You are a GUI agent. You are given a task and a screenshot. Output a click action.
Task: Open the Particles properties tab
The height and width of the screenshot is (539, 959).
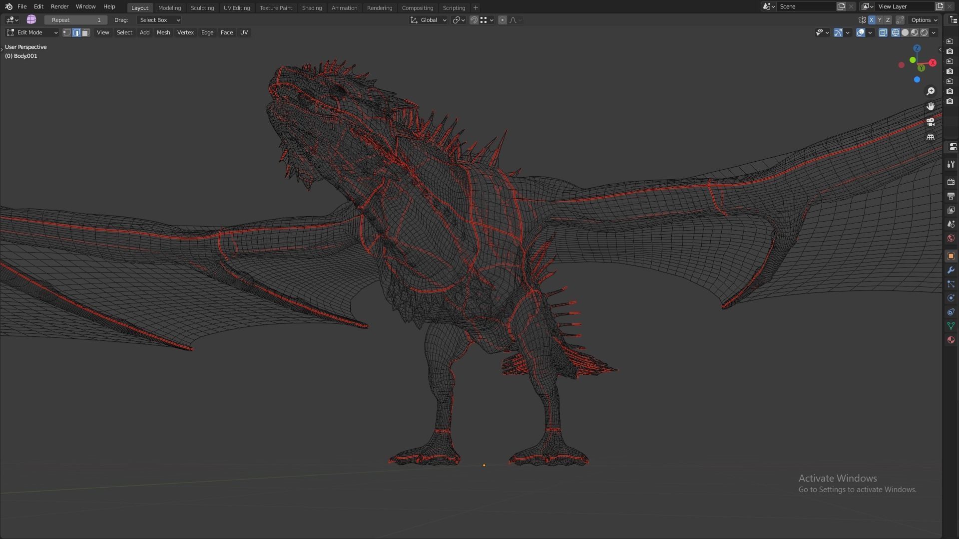pyautogui.click(x=951, y=284)
